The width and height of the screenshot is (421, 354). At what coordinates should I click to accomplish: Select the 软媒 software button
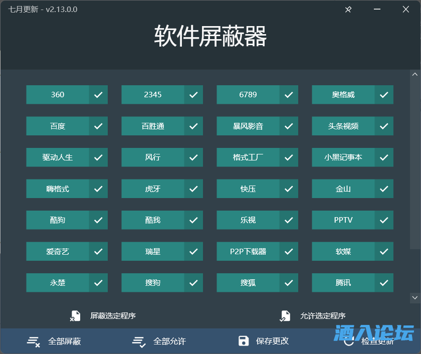(343, 251)
